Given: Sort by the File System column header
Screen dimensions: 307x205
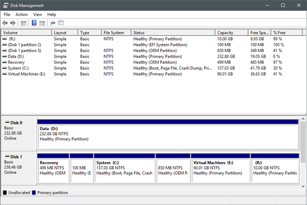Looking at the screenshot, I should [x=114, y=33].
